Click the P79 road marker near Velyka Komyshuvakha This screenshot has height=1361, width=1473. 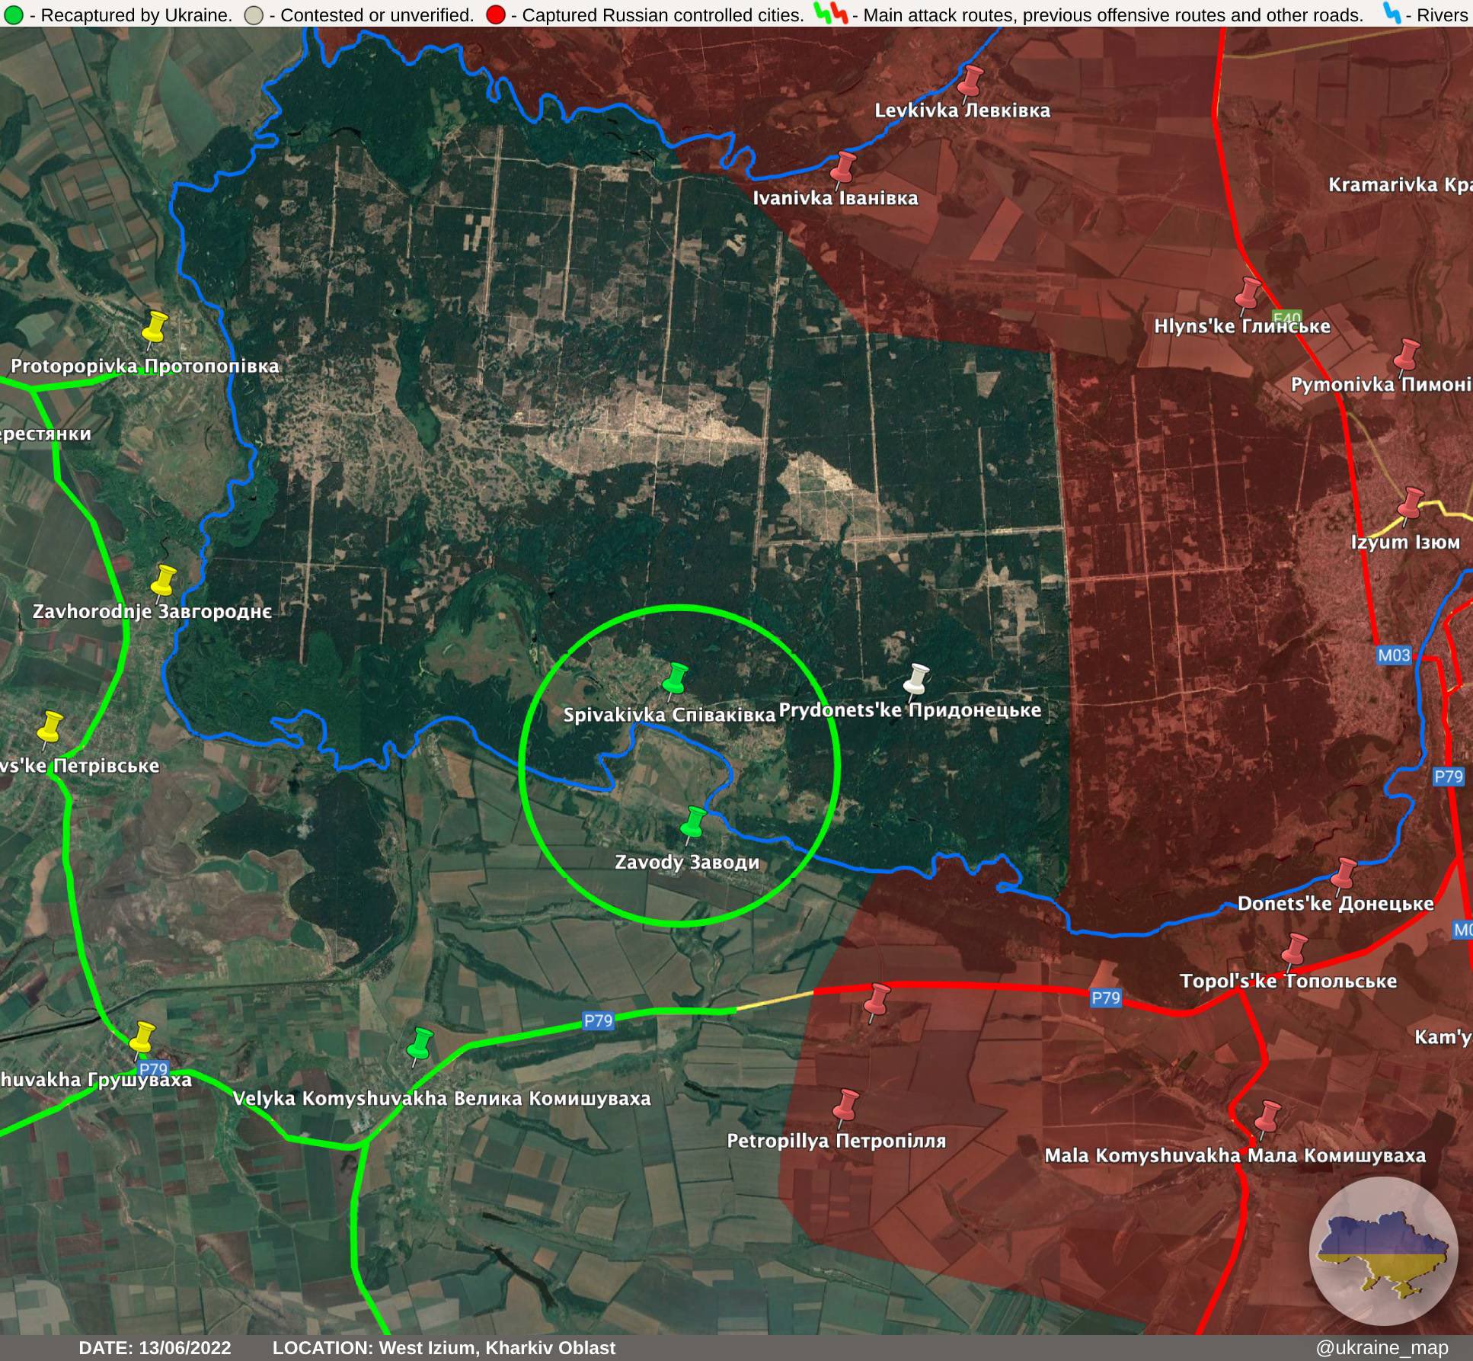click(598, 1020)
